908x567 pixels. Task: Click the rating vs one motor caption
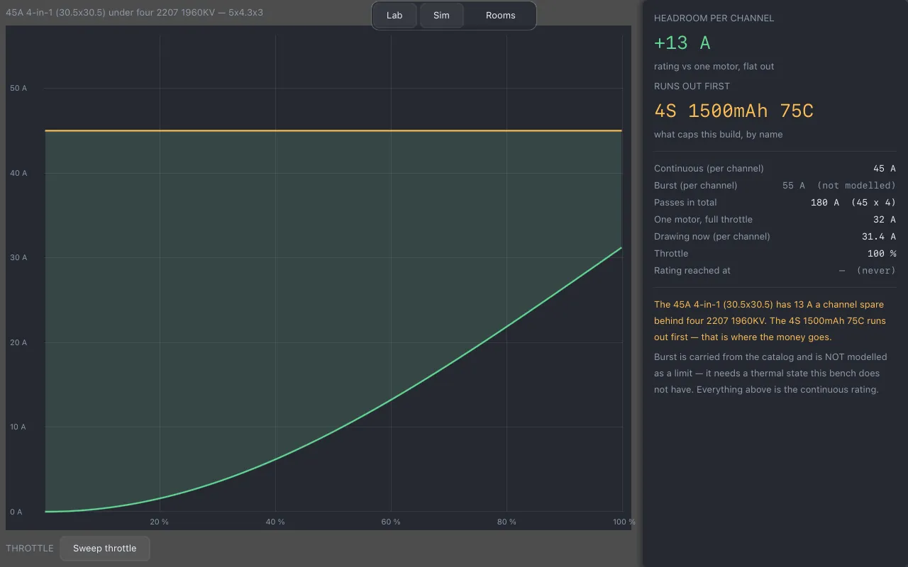714,66
